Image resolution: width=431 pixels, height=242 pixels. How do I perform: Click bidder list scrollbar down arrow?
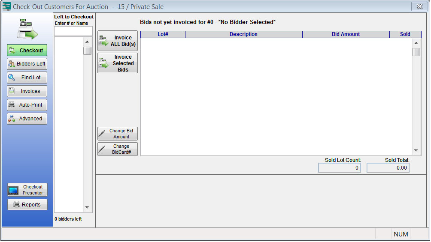(87, 207)
